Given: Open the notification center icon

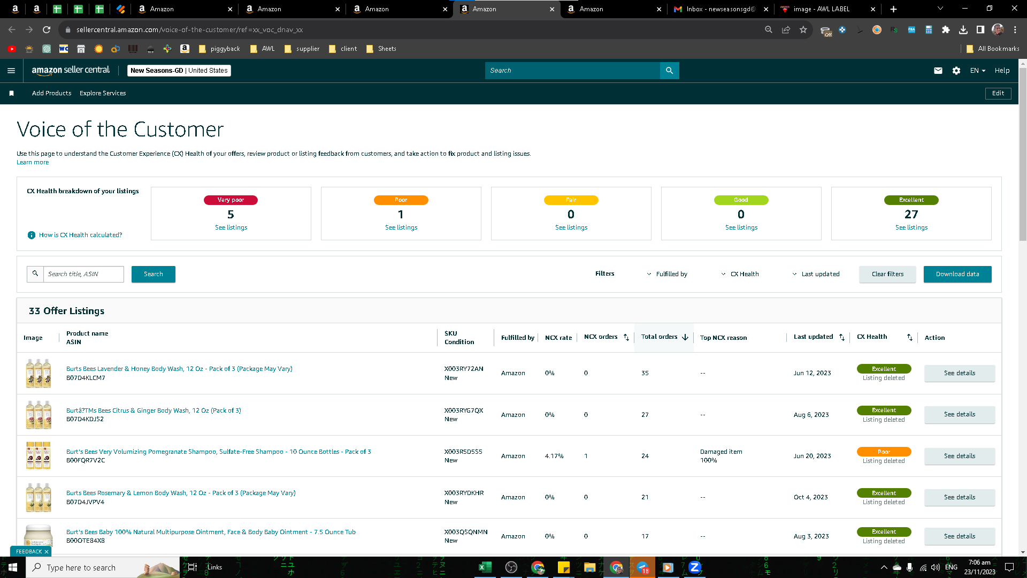Looking at the screenshot, I should point(1009,567).
